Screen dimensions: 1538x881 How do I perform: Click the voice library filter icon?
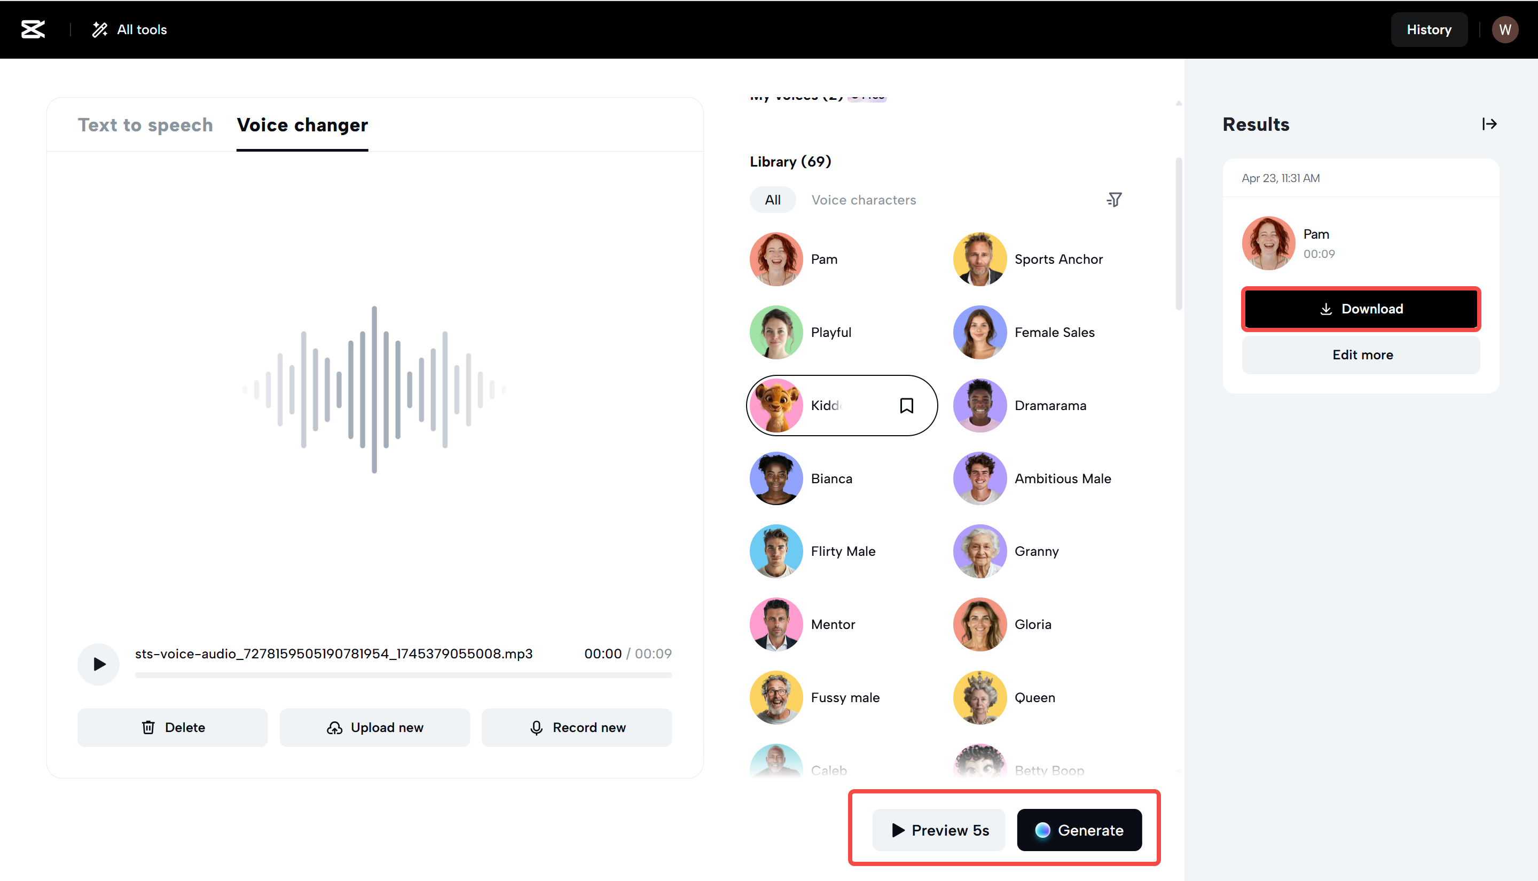(x=1114, y=200)
